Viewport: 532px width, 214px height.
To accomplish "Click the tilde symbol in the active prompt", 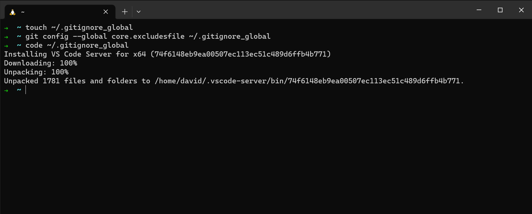I will tap(18, 89).
